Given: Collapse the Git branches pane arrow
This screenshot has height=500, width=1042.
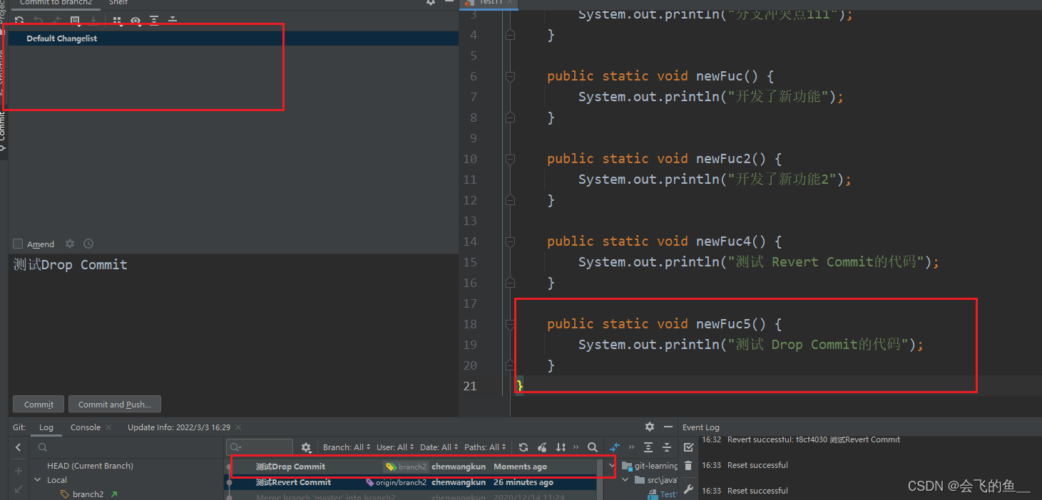Looking at the screenshot, I should point(19,447).
